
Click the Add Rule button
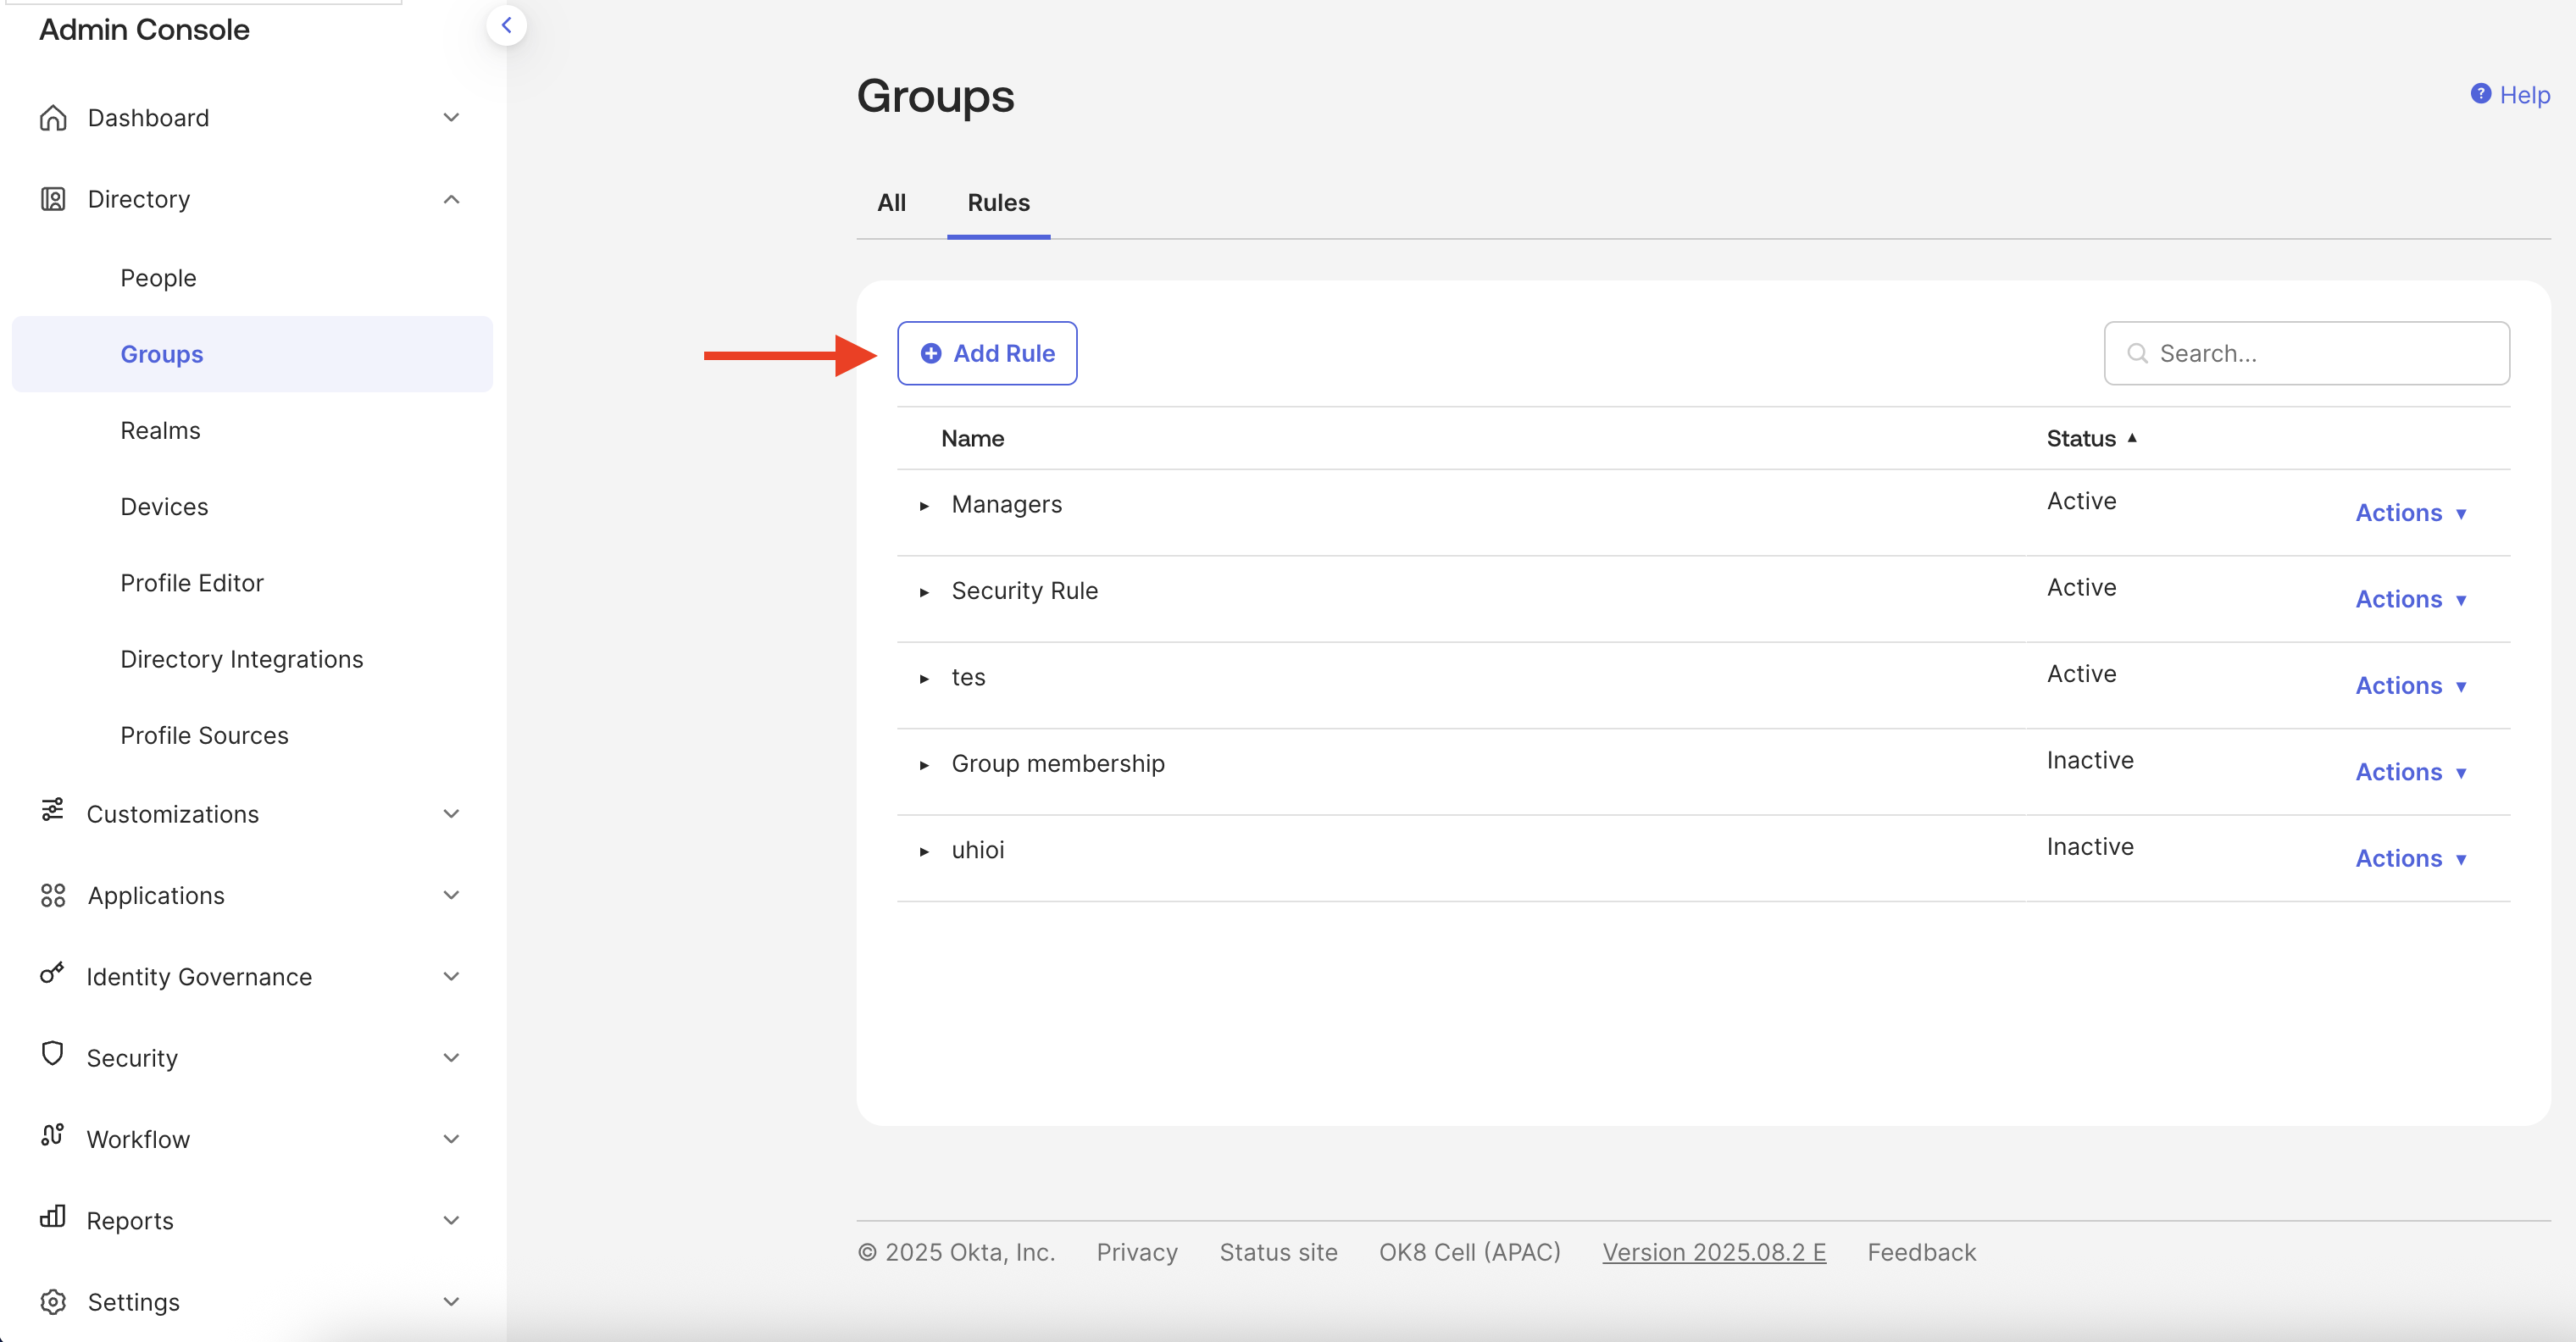[986, 353]
